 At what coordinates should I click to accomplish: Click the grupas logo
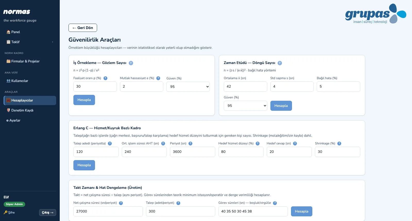pyautogui.click(x=376, y=14)
